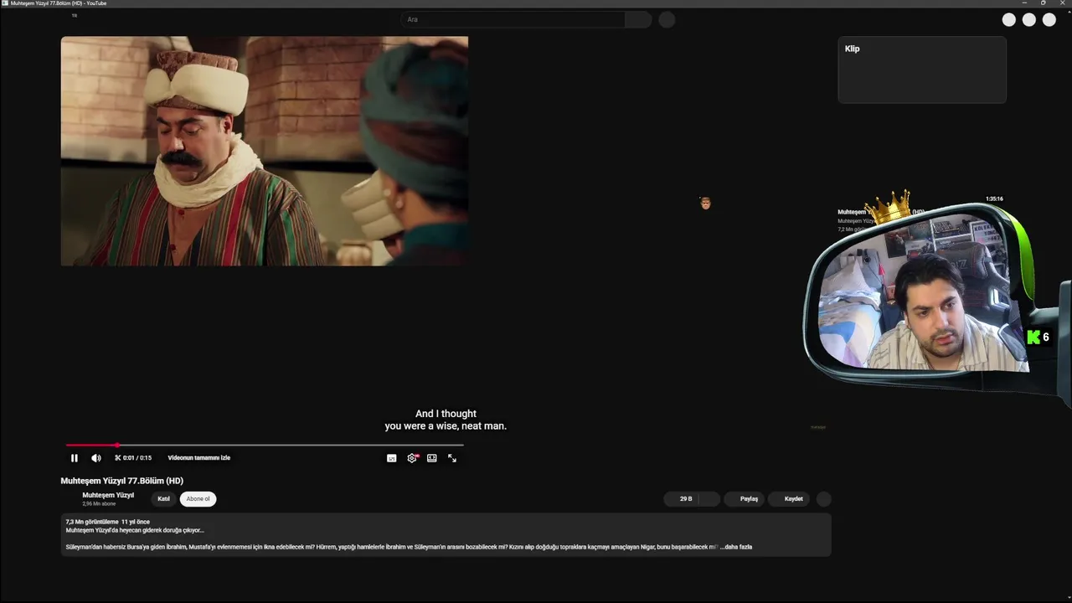Viewport: 1072px width, 603px height.
Task: Click the 'Katıl' join button
Action: pyautogui.click(x=163, y=498)
